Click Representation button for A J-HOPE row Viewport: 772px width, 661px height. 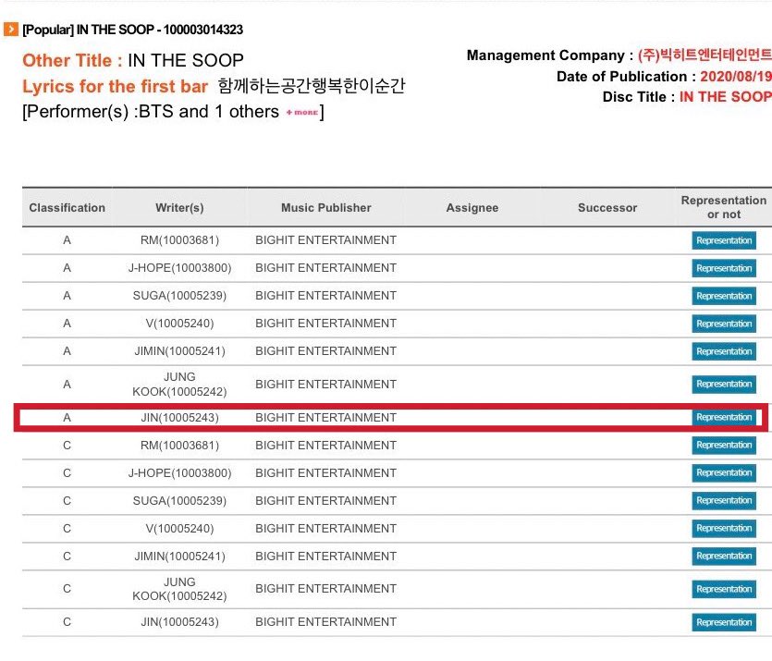click(724, 268)
